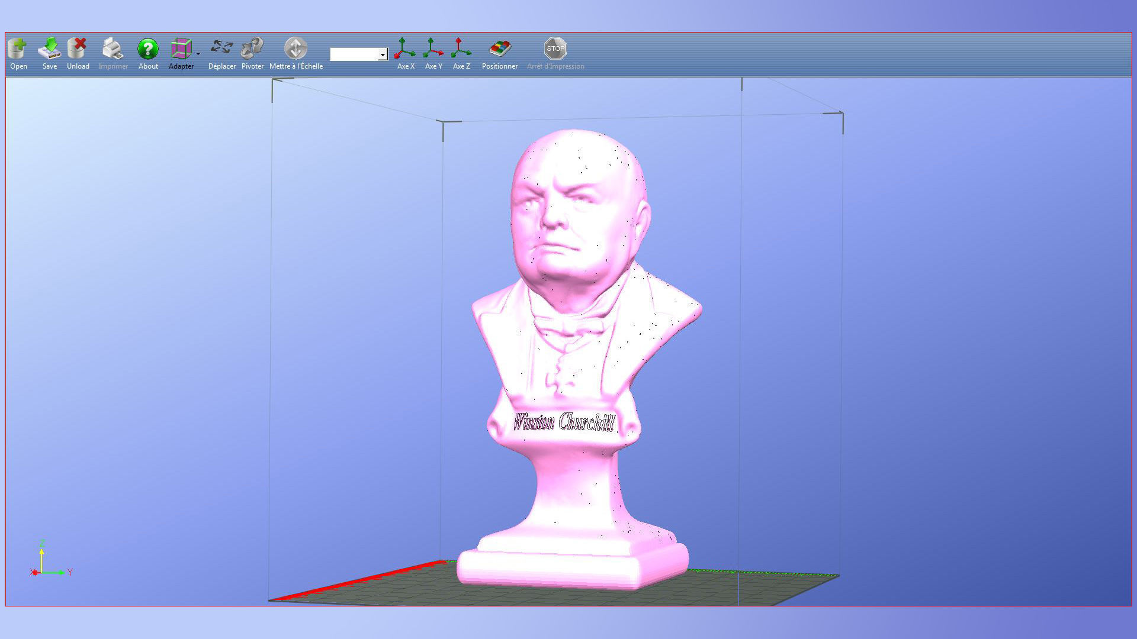
Task: Open the toolbar combo box arrow
Action: click(x=383, y=55)
